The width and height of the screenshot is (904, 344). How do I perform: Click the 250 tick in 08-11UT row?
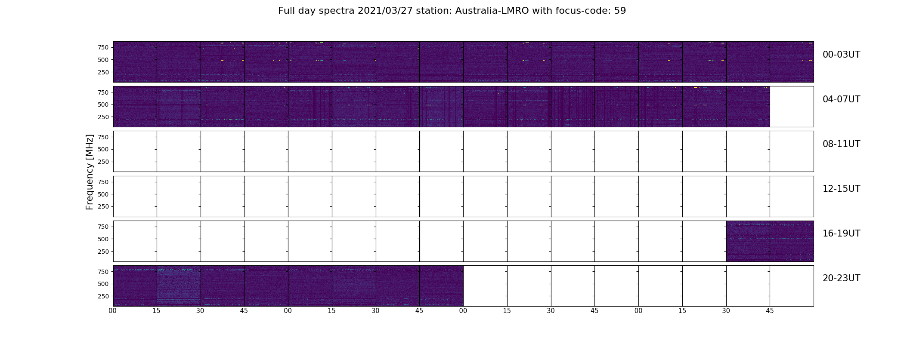coord(103,162)
